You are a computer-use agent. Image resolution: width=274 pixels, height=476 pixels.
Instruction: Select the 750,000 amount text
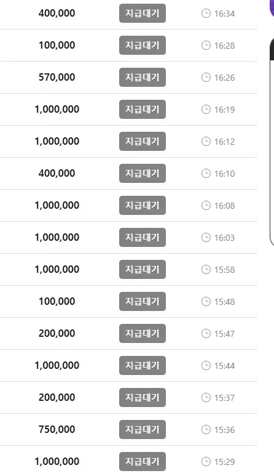click(x=57, y=430)
